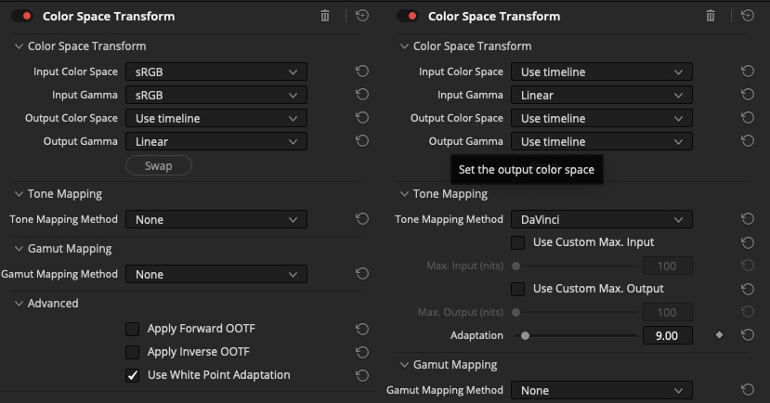Viewport: 770px width, 403px height.
Task: Enable Use Custom Max. Input checkbox
Action: (517, 242)
